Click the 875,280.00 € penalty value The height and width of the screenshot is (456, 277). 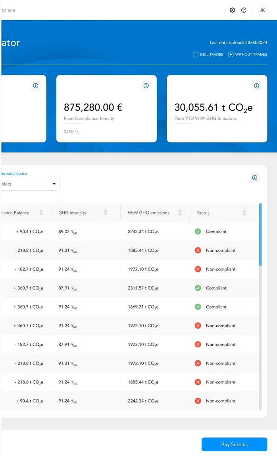[x=93, y=107]
